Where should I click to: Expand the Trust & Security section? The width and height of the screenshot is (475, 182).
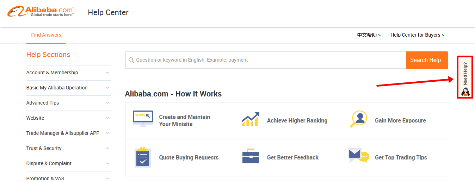[68, 148]
